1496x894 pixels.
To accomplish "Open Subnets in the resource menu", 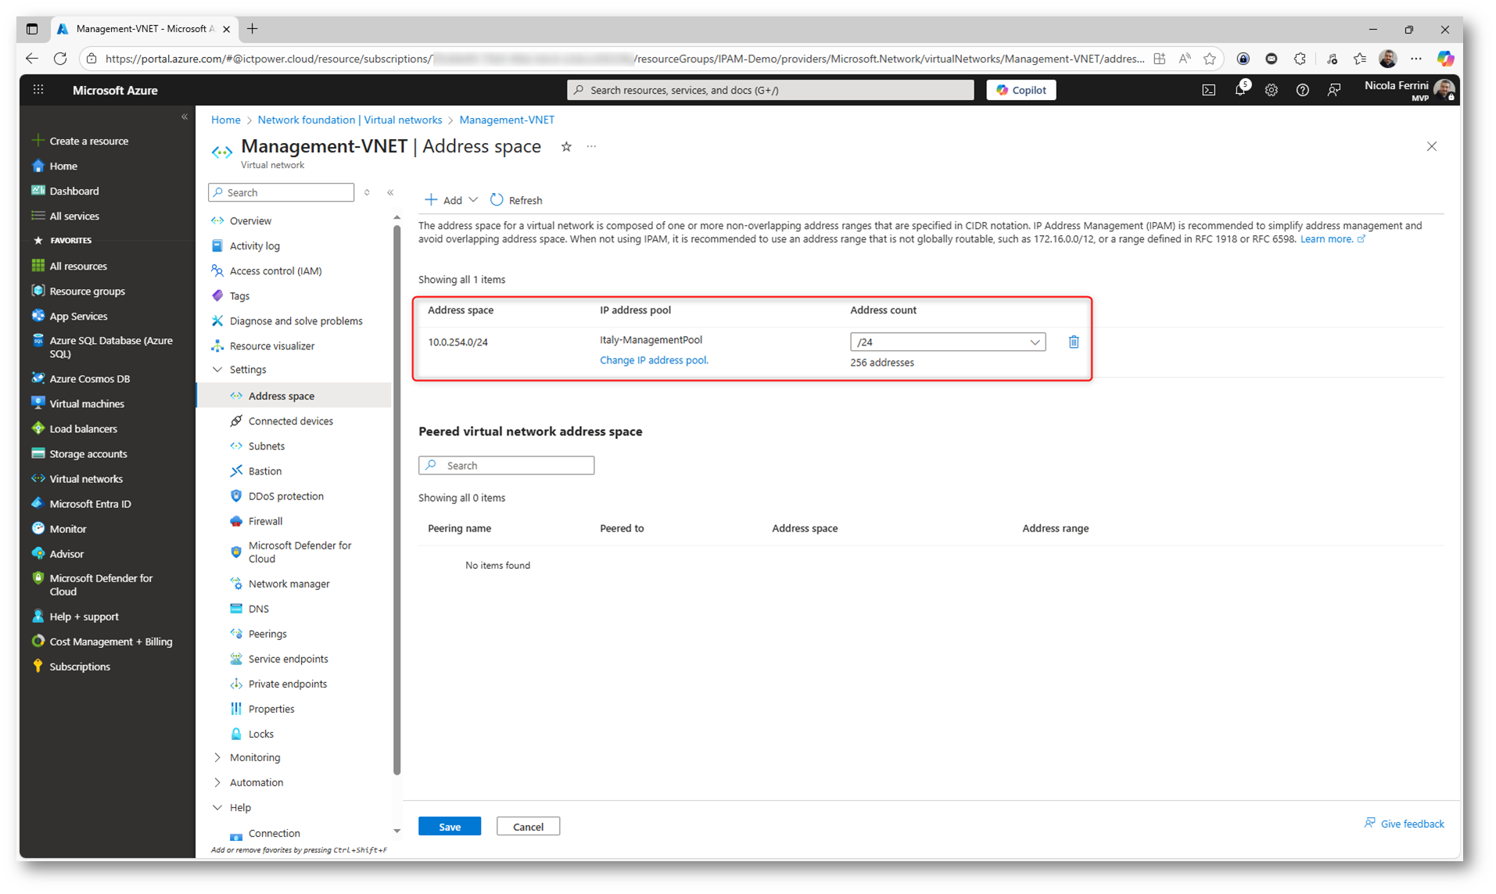I will [266, 446].
